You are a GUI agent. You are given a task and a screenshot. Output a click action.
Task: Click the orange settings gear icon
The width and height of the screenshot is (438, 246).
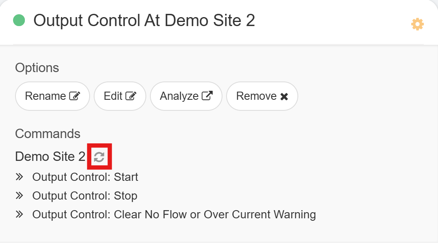click(417, 24)
